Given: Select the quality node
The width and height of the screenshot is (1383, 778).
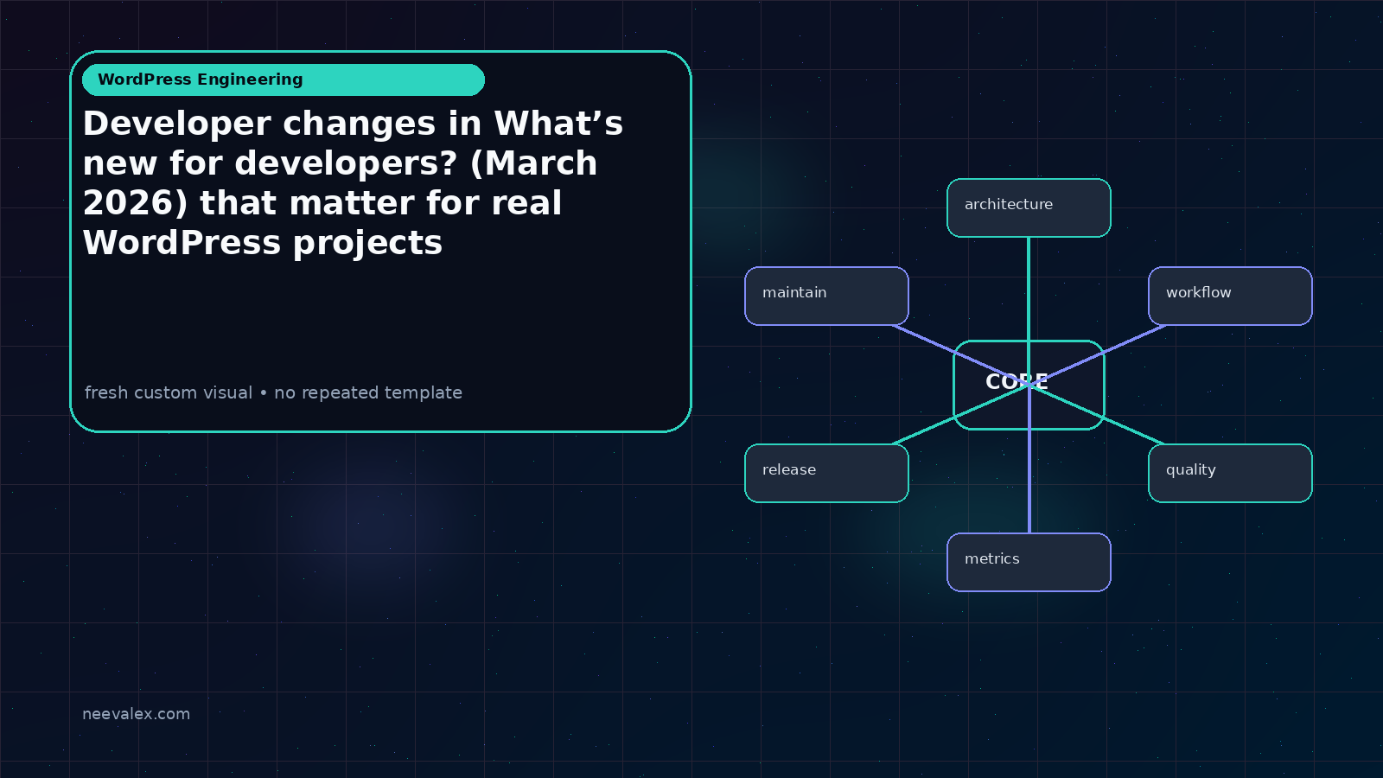Looking at the screenshot, I should tap(1230, 474).
